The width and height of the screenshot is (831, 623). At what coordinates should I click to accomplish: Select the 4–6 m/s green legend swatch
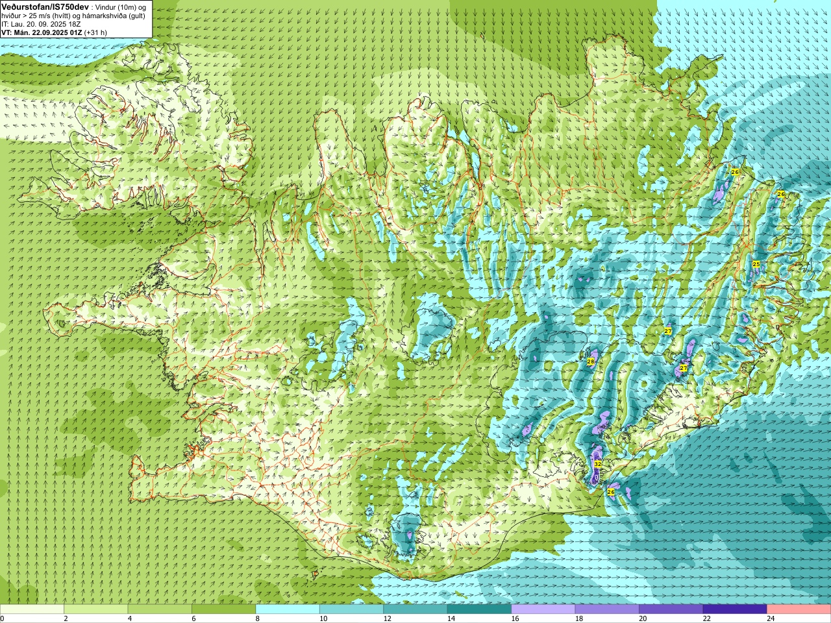pos(160,609)
